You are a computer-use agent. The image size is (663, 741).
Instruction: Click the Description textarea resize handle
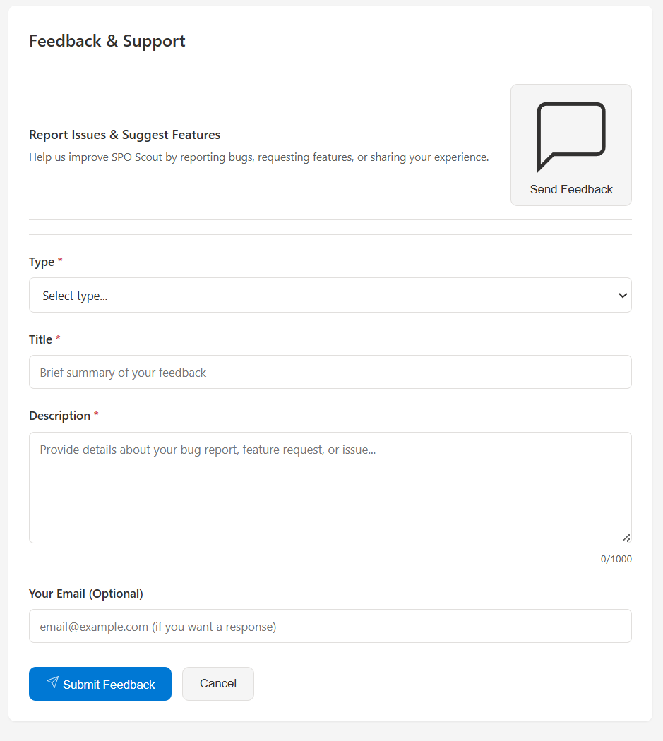click(626, 537)
